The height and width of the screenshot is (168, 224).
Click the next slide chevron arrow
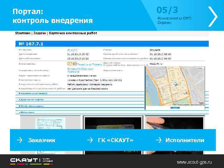click(x=213, y=16)
